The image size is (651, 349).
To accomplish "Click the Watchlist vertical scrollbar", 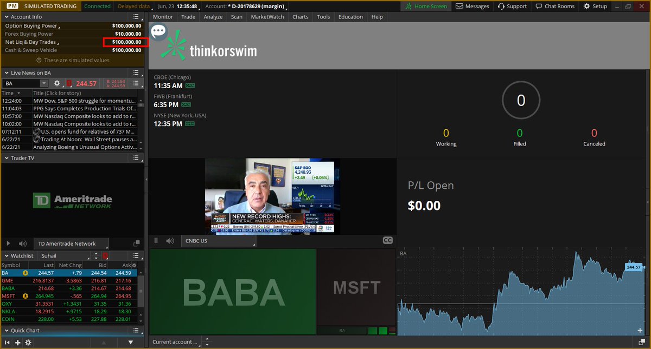I will (141, 298).
